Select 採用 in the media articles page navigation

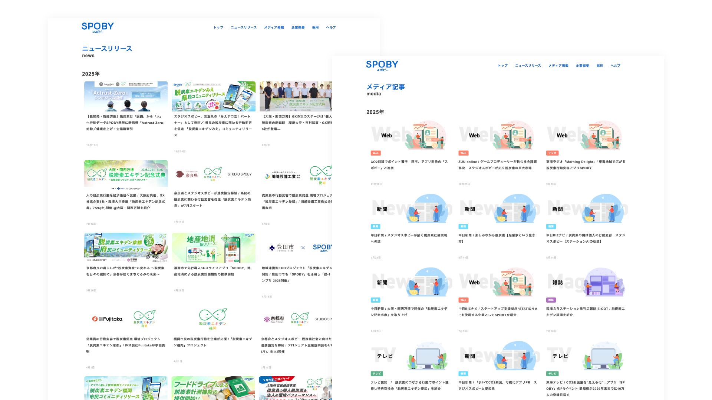coord(600,66)
